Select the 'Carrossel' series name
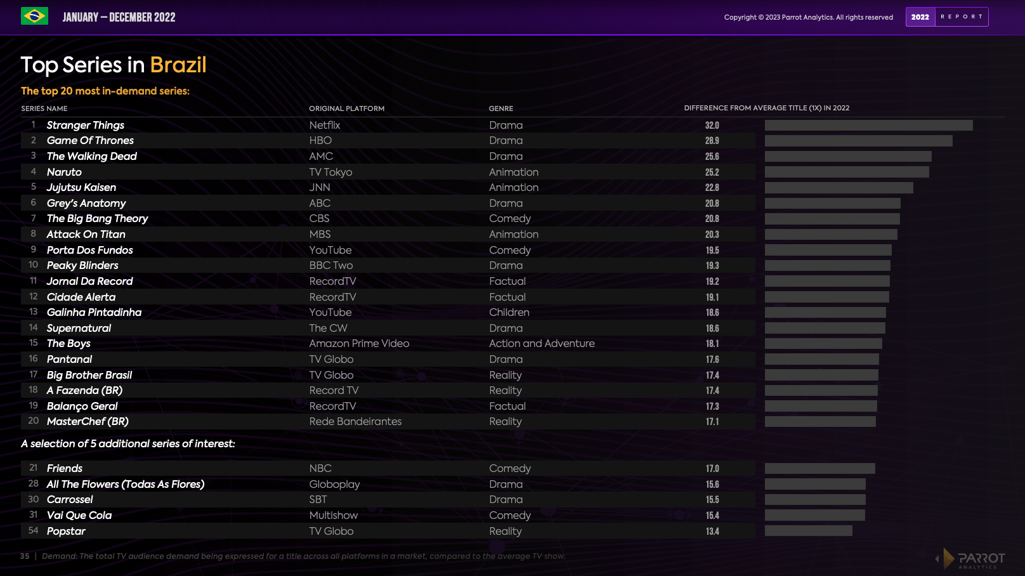Screen dimensions: 1025x576 [x=70, y=499]
